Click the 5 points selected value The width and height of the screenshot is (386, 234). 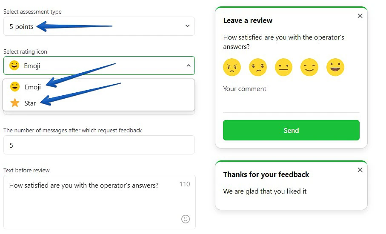click(x=22, y=26)
